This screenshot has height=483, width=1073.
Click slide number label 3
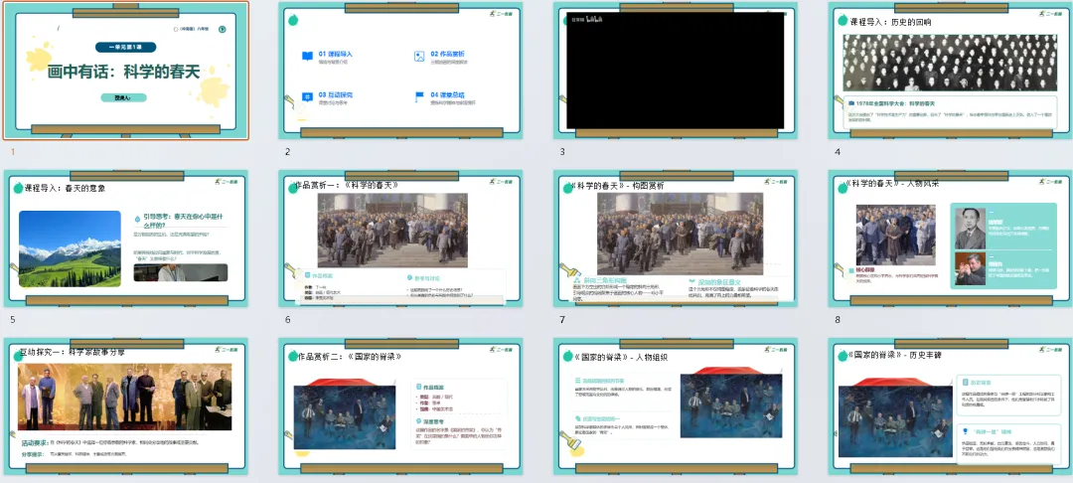(x=562, y=152)
